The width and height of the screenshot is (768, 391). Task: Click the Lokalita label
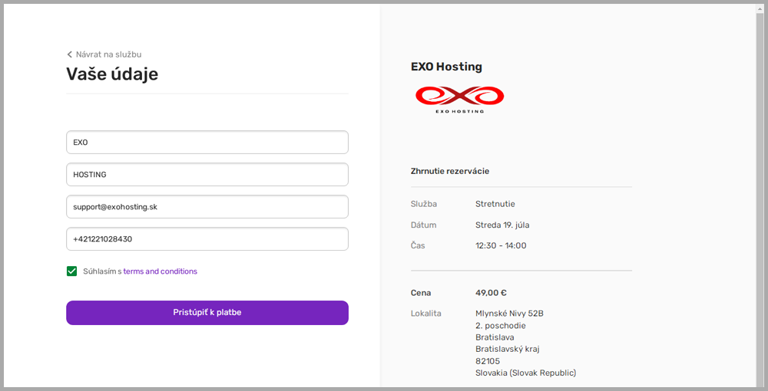coord(425,314)
